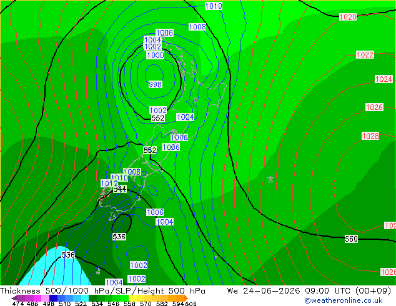Click the darkest green legend swatch above 534
This screenshot has width=396, height=306.
pos(93,298)
